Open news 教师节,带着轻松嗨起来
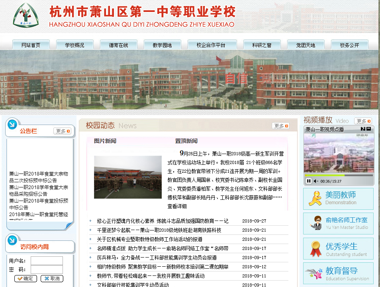The width and height of the screenshot is (380, 287). 151,276
